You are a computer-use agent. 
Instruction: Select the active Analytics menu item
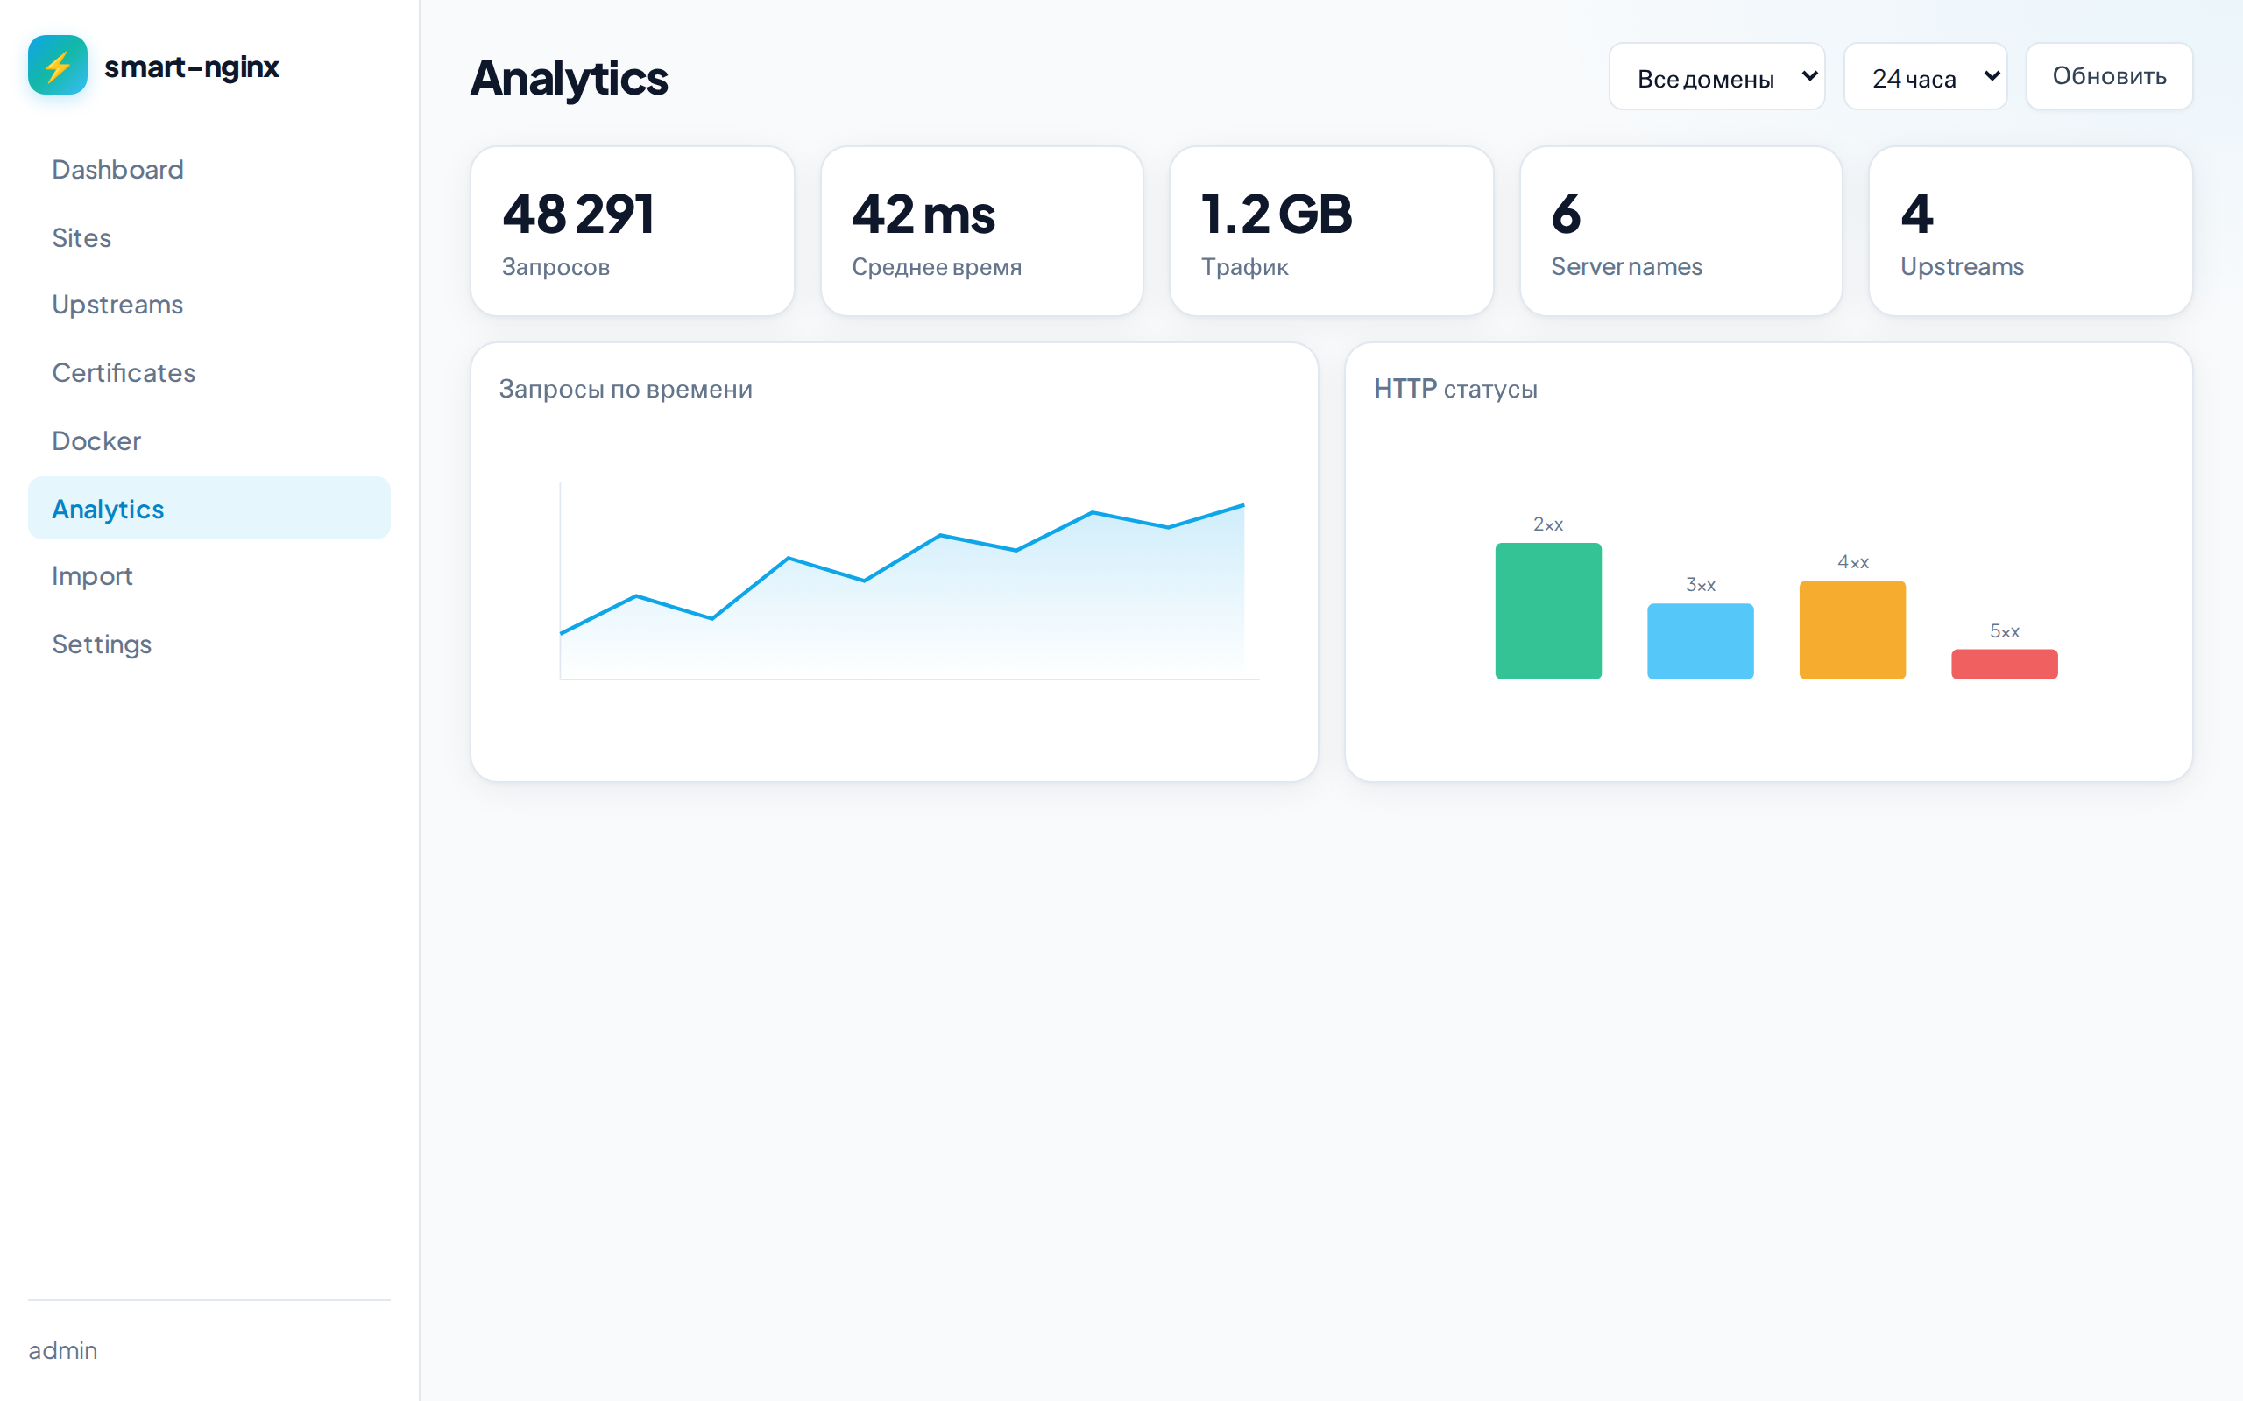pyautogui.click(x=209, y=509)
